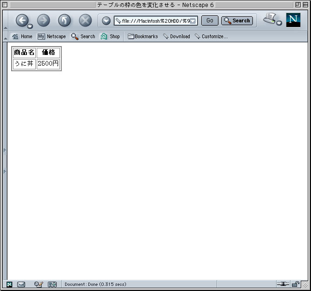This screenshot has height=291, width=311.
Task: Go back to the previous page
Action: point(22,20)
